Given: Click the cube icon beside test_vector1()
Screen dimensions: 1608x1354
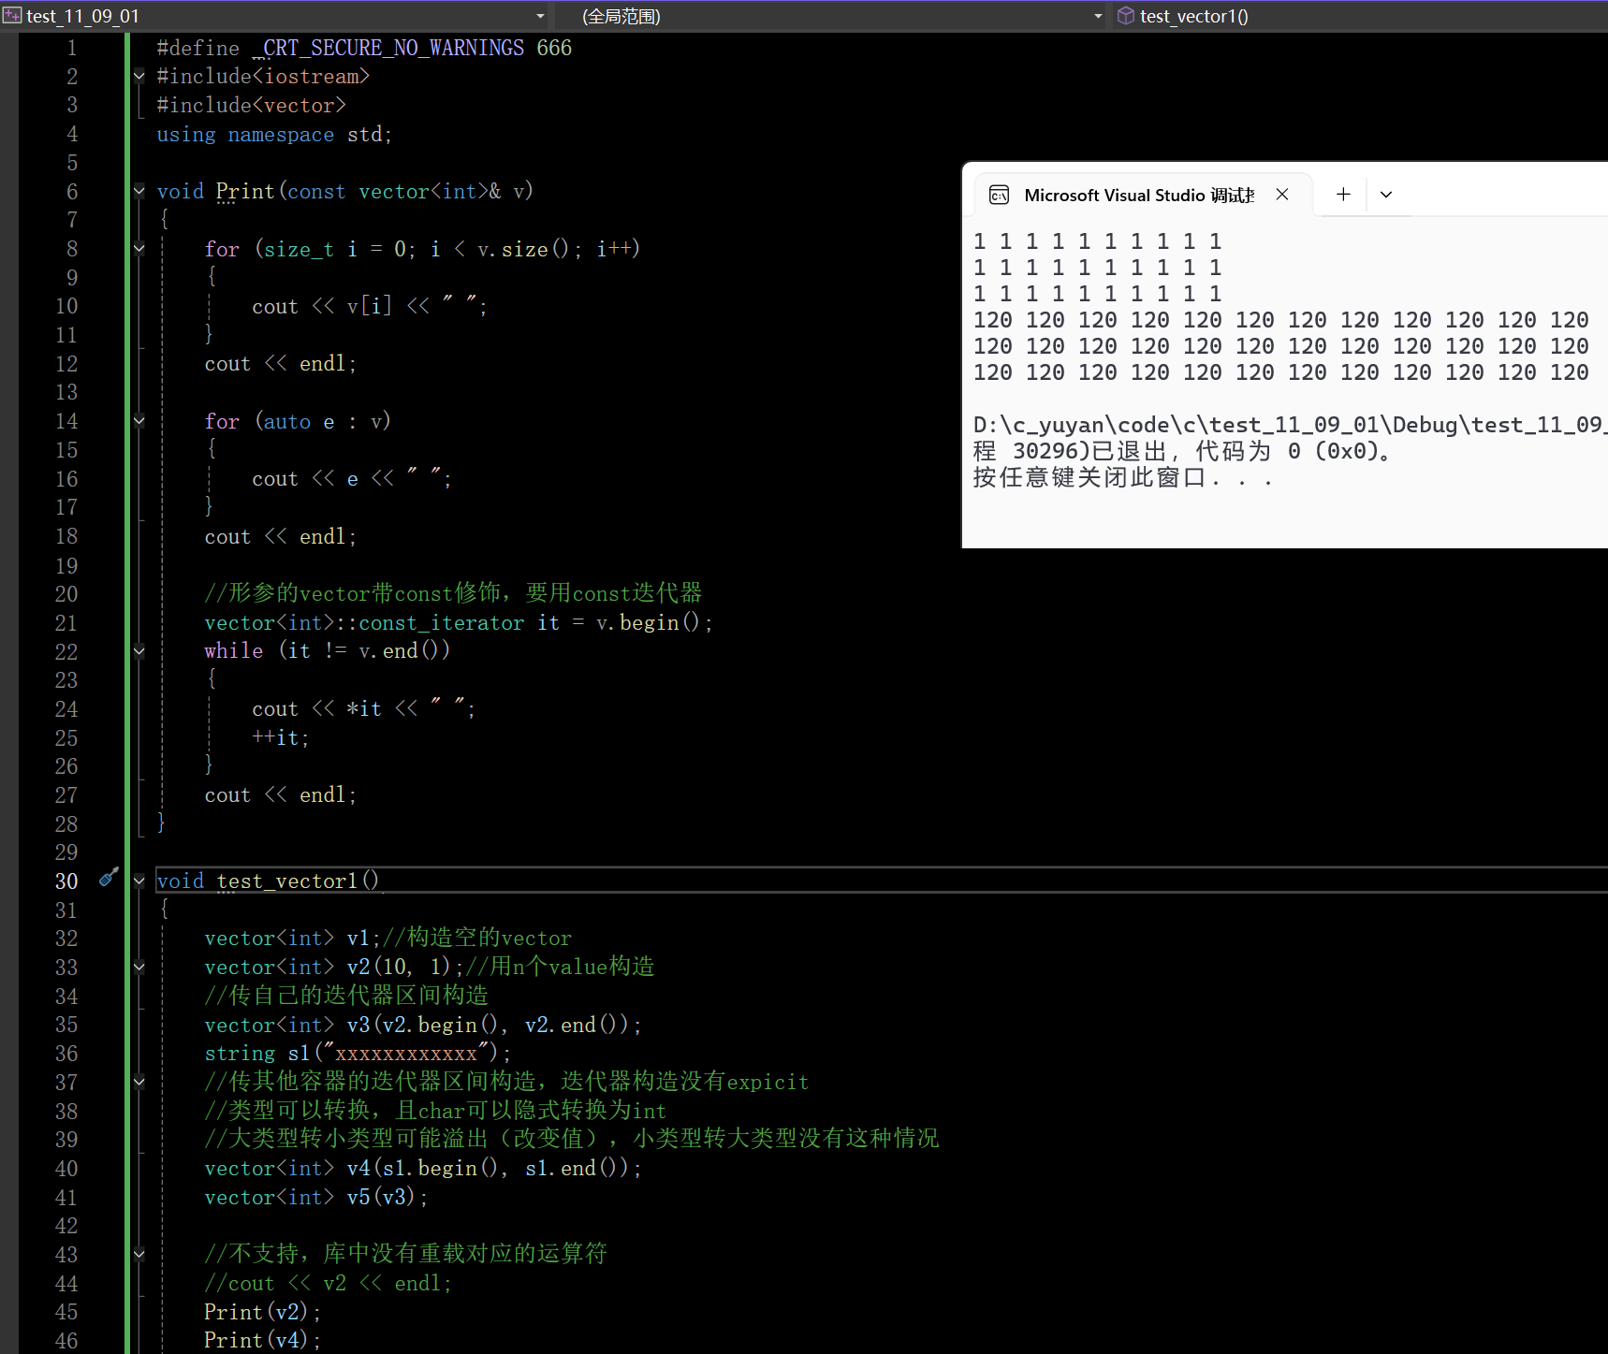Looking at the screenshot, I should click(x=1126, y=16).
